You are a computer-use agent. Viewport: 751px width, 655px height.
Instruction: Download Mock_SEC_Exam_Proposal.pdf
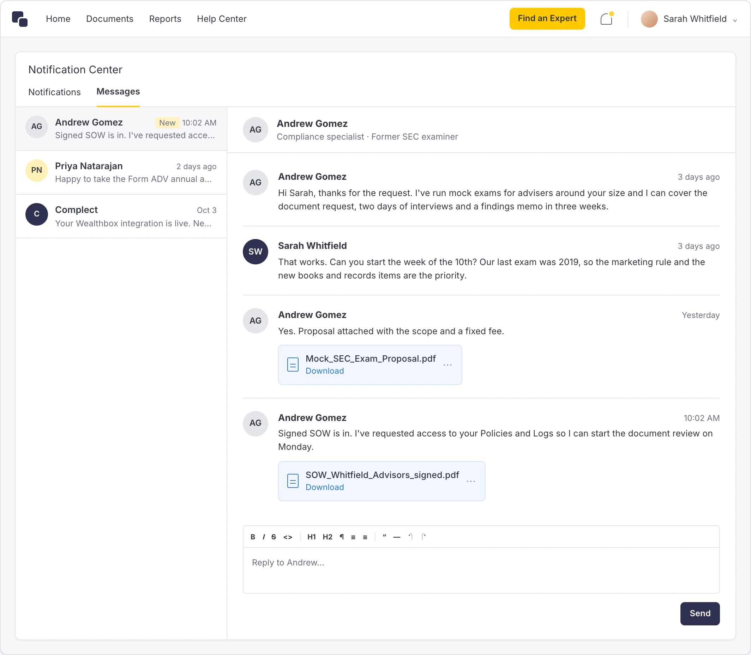[325, 371]
